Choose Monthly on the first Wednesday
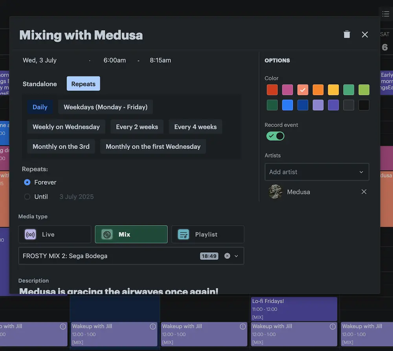The height and width of the screenshot is (351, 393). (x=153, y=147)
